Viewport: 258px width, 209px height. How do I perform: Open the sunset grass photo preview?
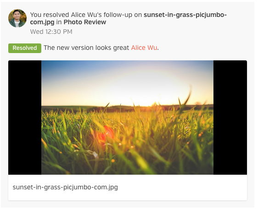pos(127,118)
